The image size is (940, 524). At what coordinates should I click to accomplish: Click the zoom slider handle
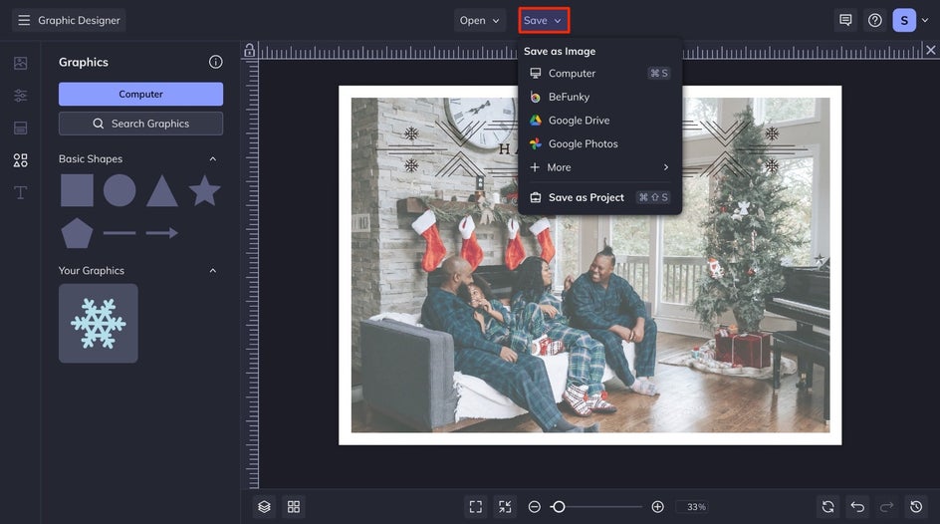pyautogui.click(x=558, y=507)
